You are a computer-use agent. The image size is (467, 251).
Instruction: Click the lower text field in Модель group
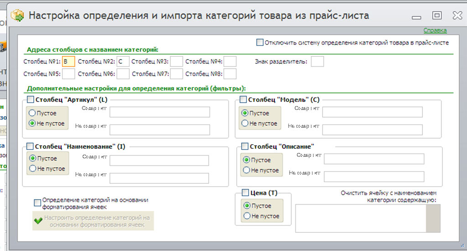[372, 130]
